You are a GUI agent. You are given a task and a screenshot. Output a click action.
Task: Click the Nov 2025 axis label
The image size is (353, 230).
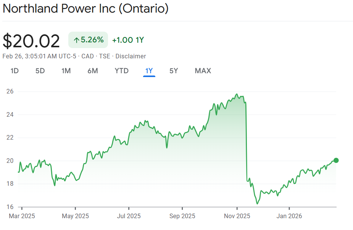[x=237, y=216]
